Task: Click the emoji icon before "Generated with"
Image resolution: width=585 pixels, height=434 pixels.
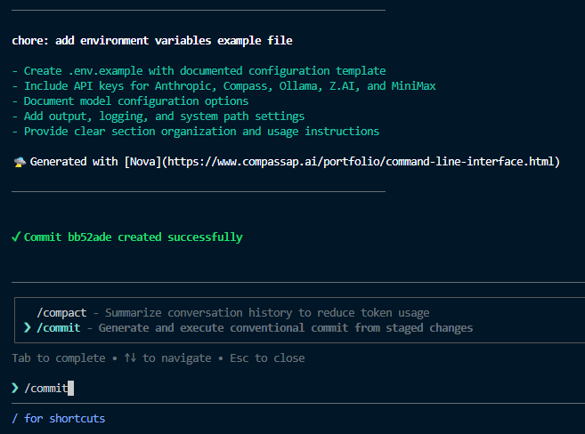Action: (x=19, y=162)
